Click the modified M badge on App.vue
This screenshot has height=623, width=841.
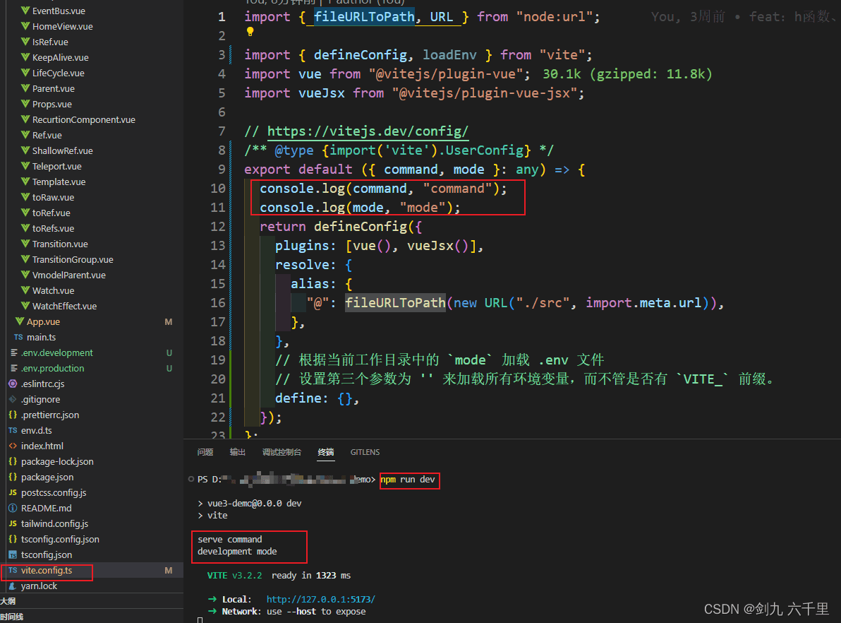[x=169, y=322]
